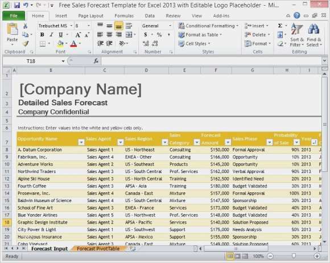Select Top Align icon
Screen dimensions: 330x263
(100, 26)
